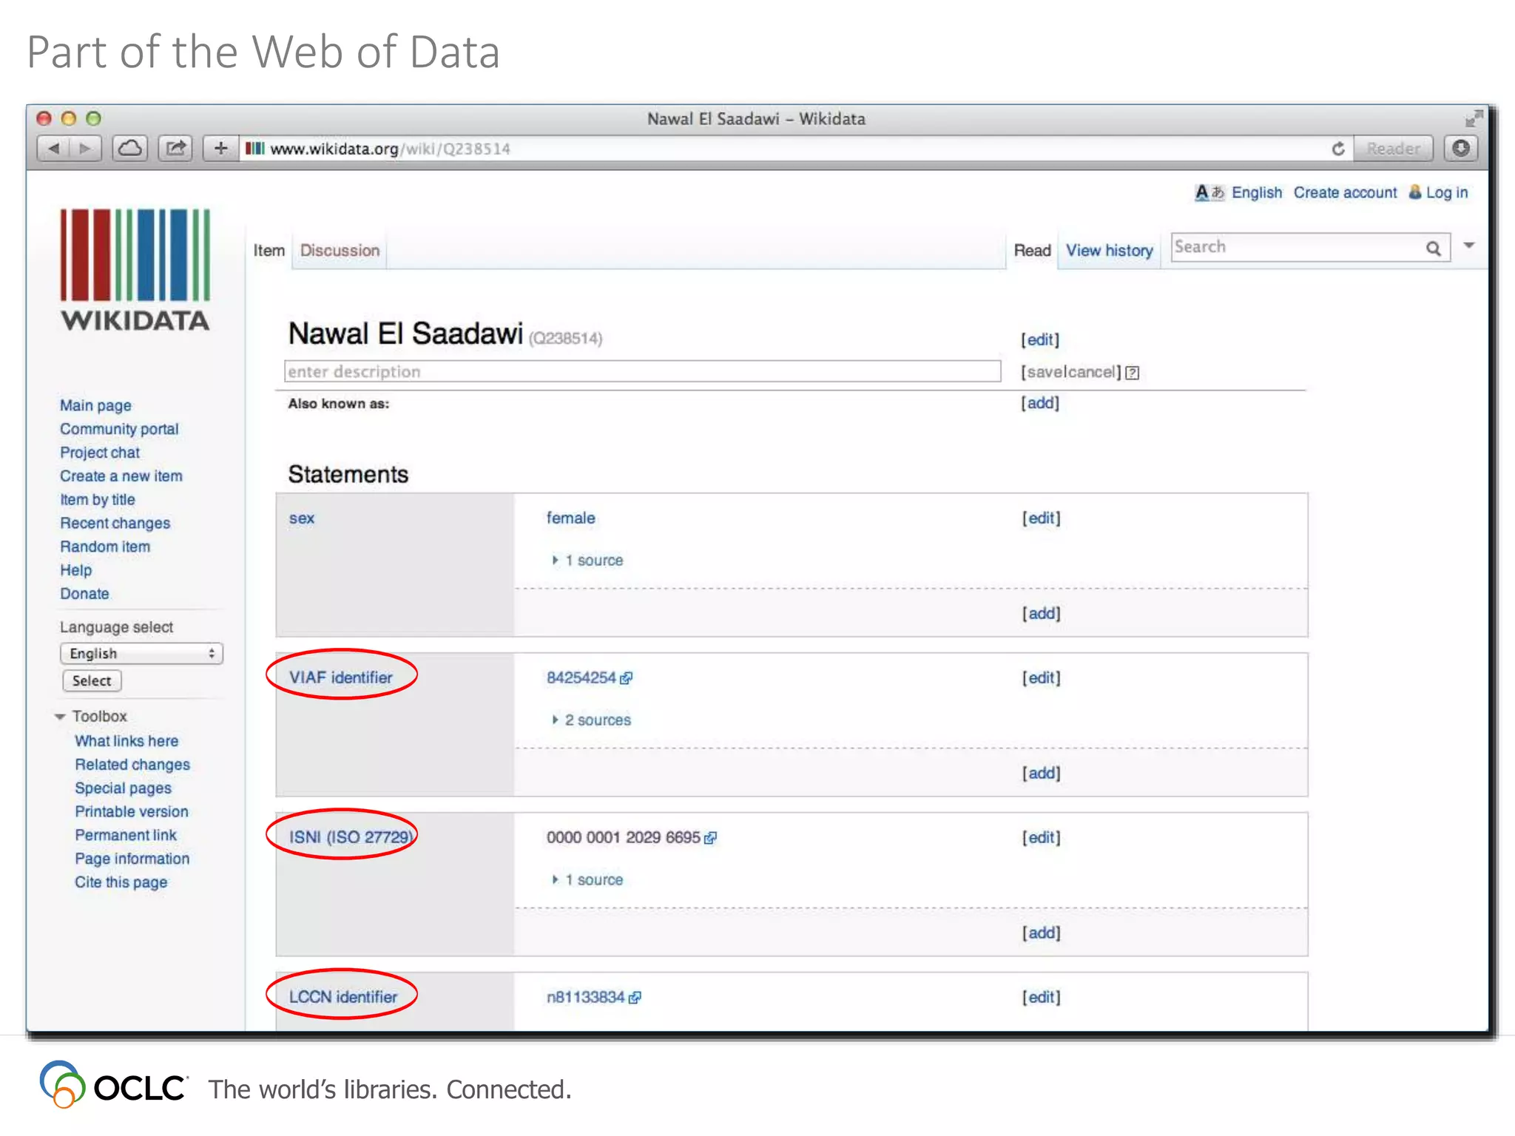Click the Share icon in toolbar
1515x1136 pixels.
(175, 149)
